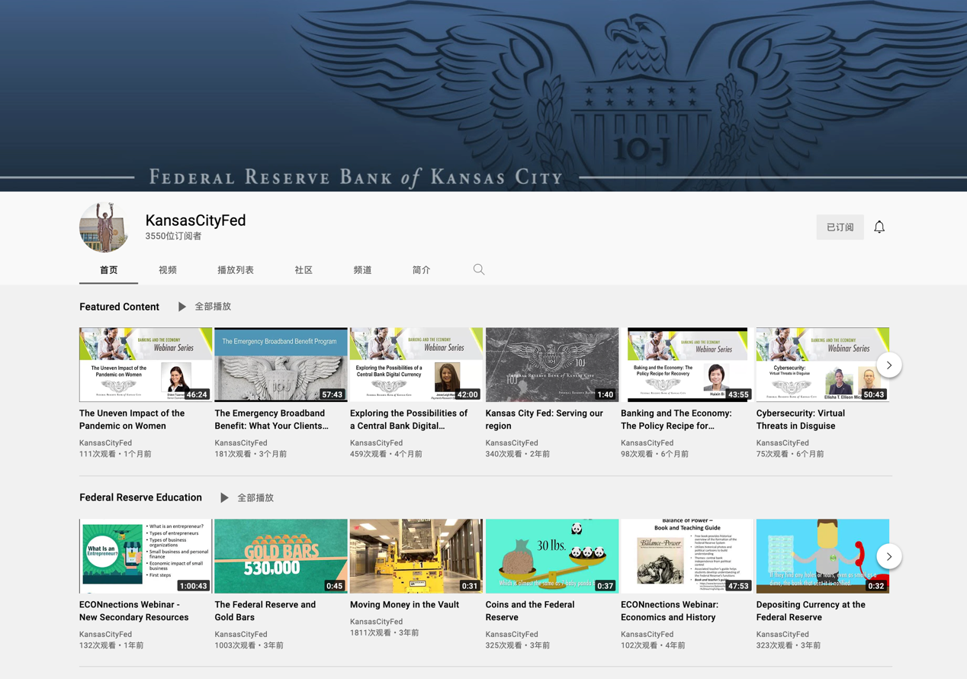Click the KansasCityFed channel avatar
This screenshot has height=679, width=967.
(104, 227)
